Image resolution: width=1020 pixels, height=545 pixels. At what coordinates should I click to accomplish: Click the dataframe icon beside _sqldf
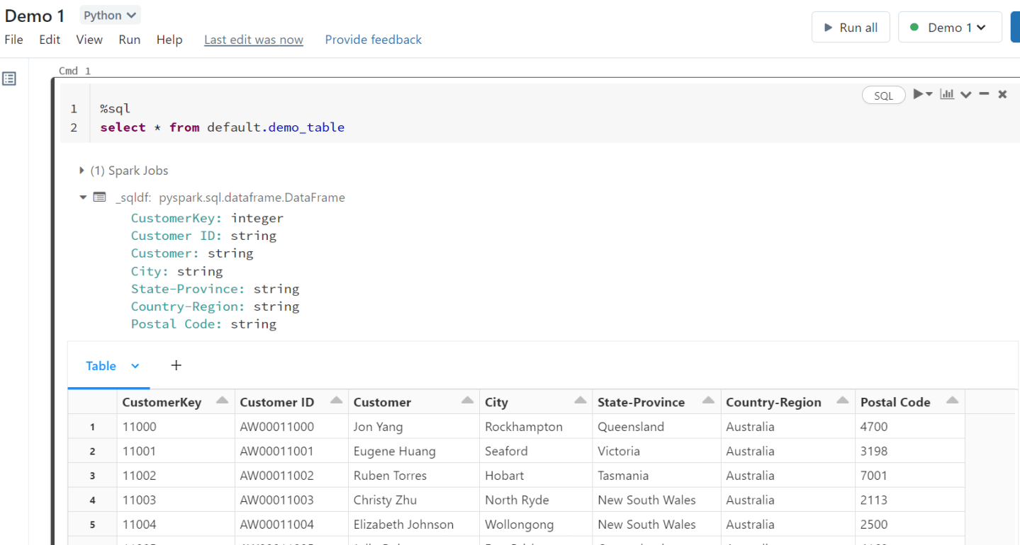[x=99, y=197]
